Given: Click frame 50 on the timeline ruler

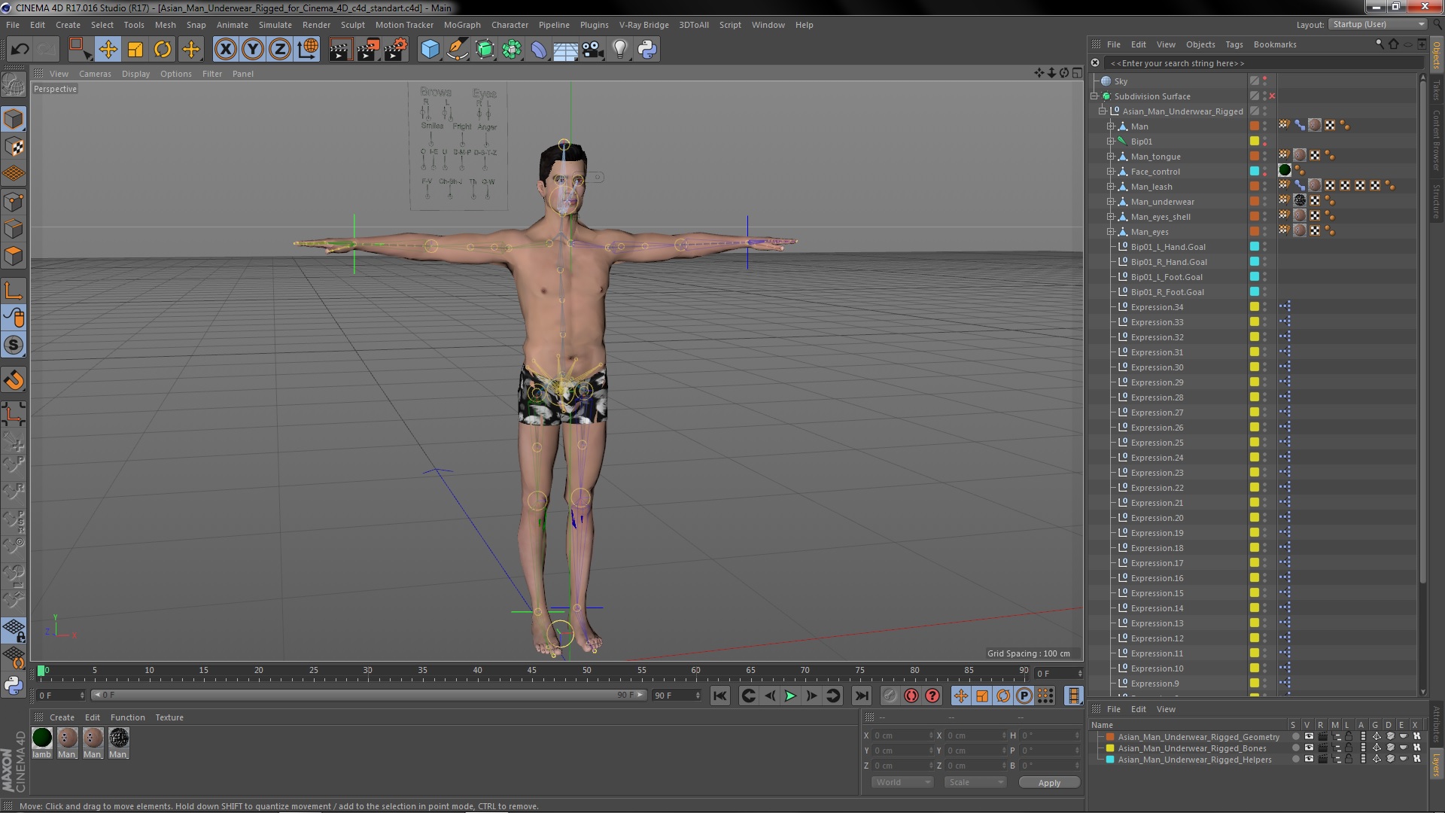Looking at the screenshot, I should click(586, 671).
